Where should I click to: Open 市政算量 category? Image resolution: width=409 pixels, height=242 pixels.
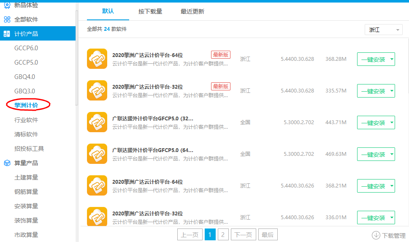coord(26,235)
